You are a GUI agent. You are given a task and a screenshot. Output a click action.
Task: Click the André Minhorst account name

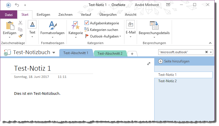(147, 5)
